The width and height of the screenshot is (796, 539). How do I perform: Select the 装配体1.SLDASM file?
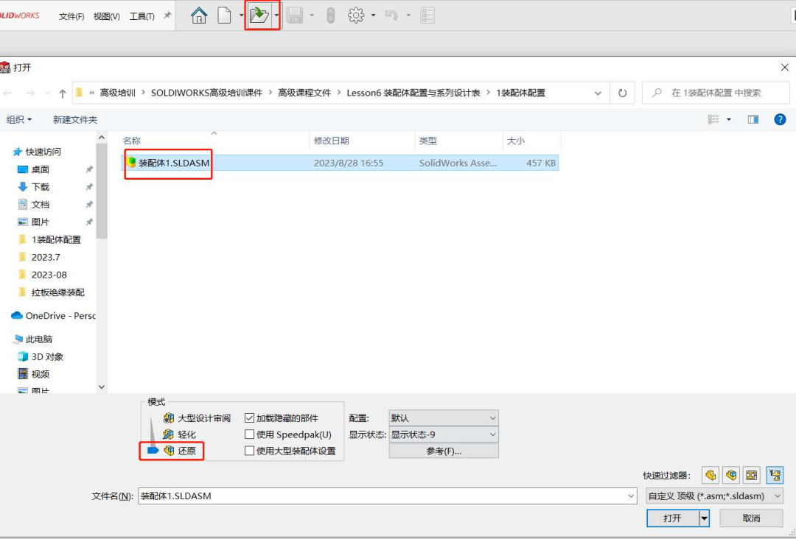(174, 163)
